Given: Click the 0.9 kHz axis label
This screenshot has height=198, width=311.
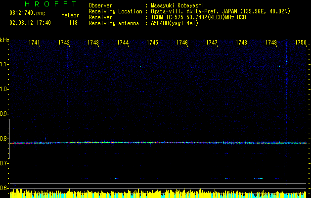Looking at the screenshot, I should [x=3, y=114].
